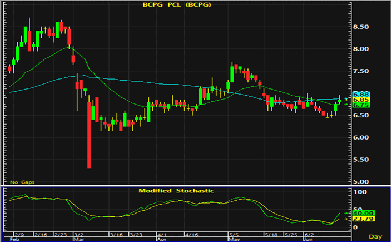Click the yellow 6.85 last price label

coord(361,100)
